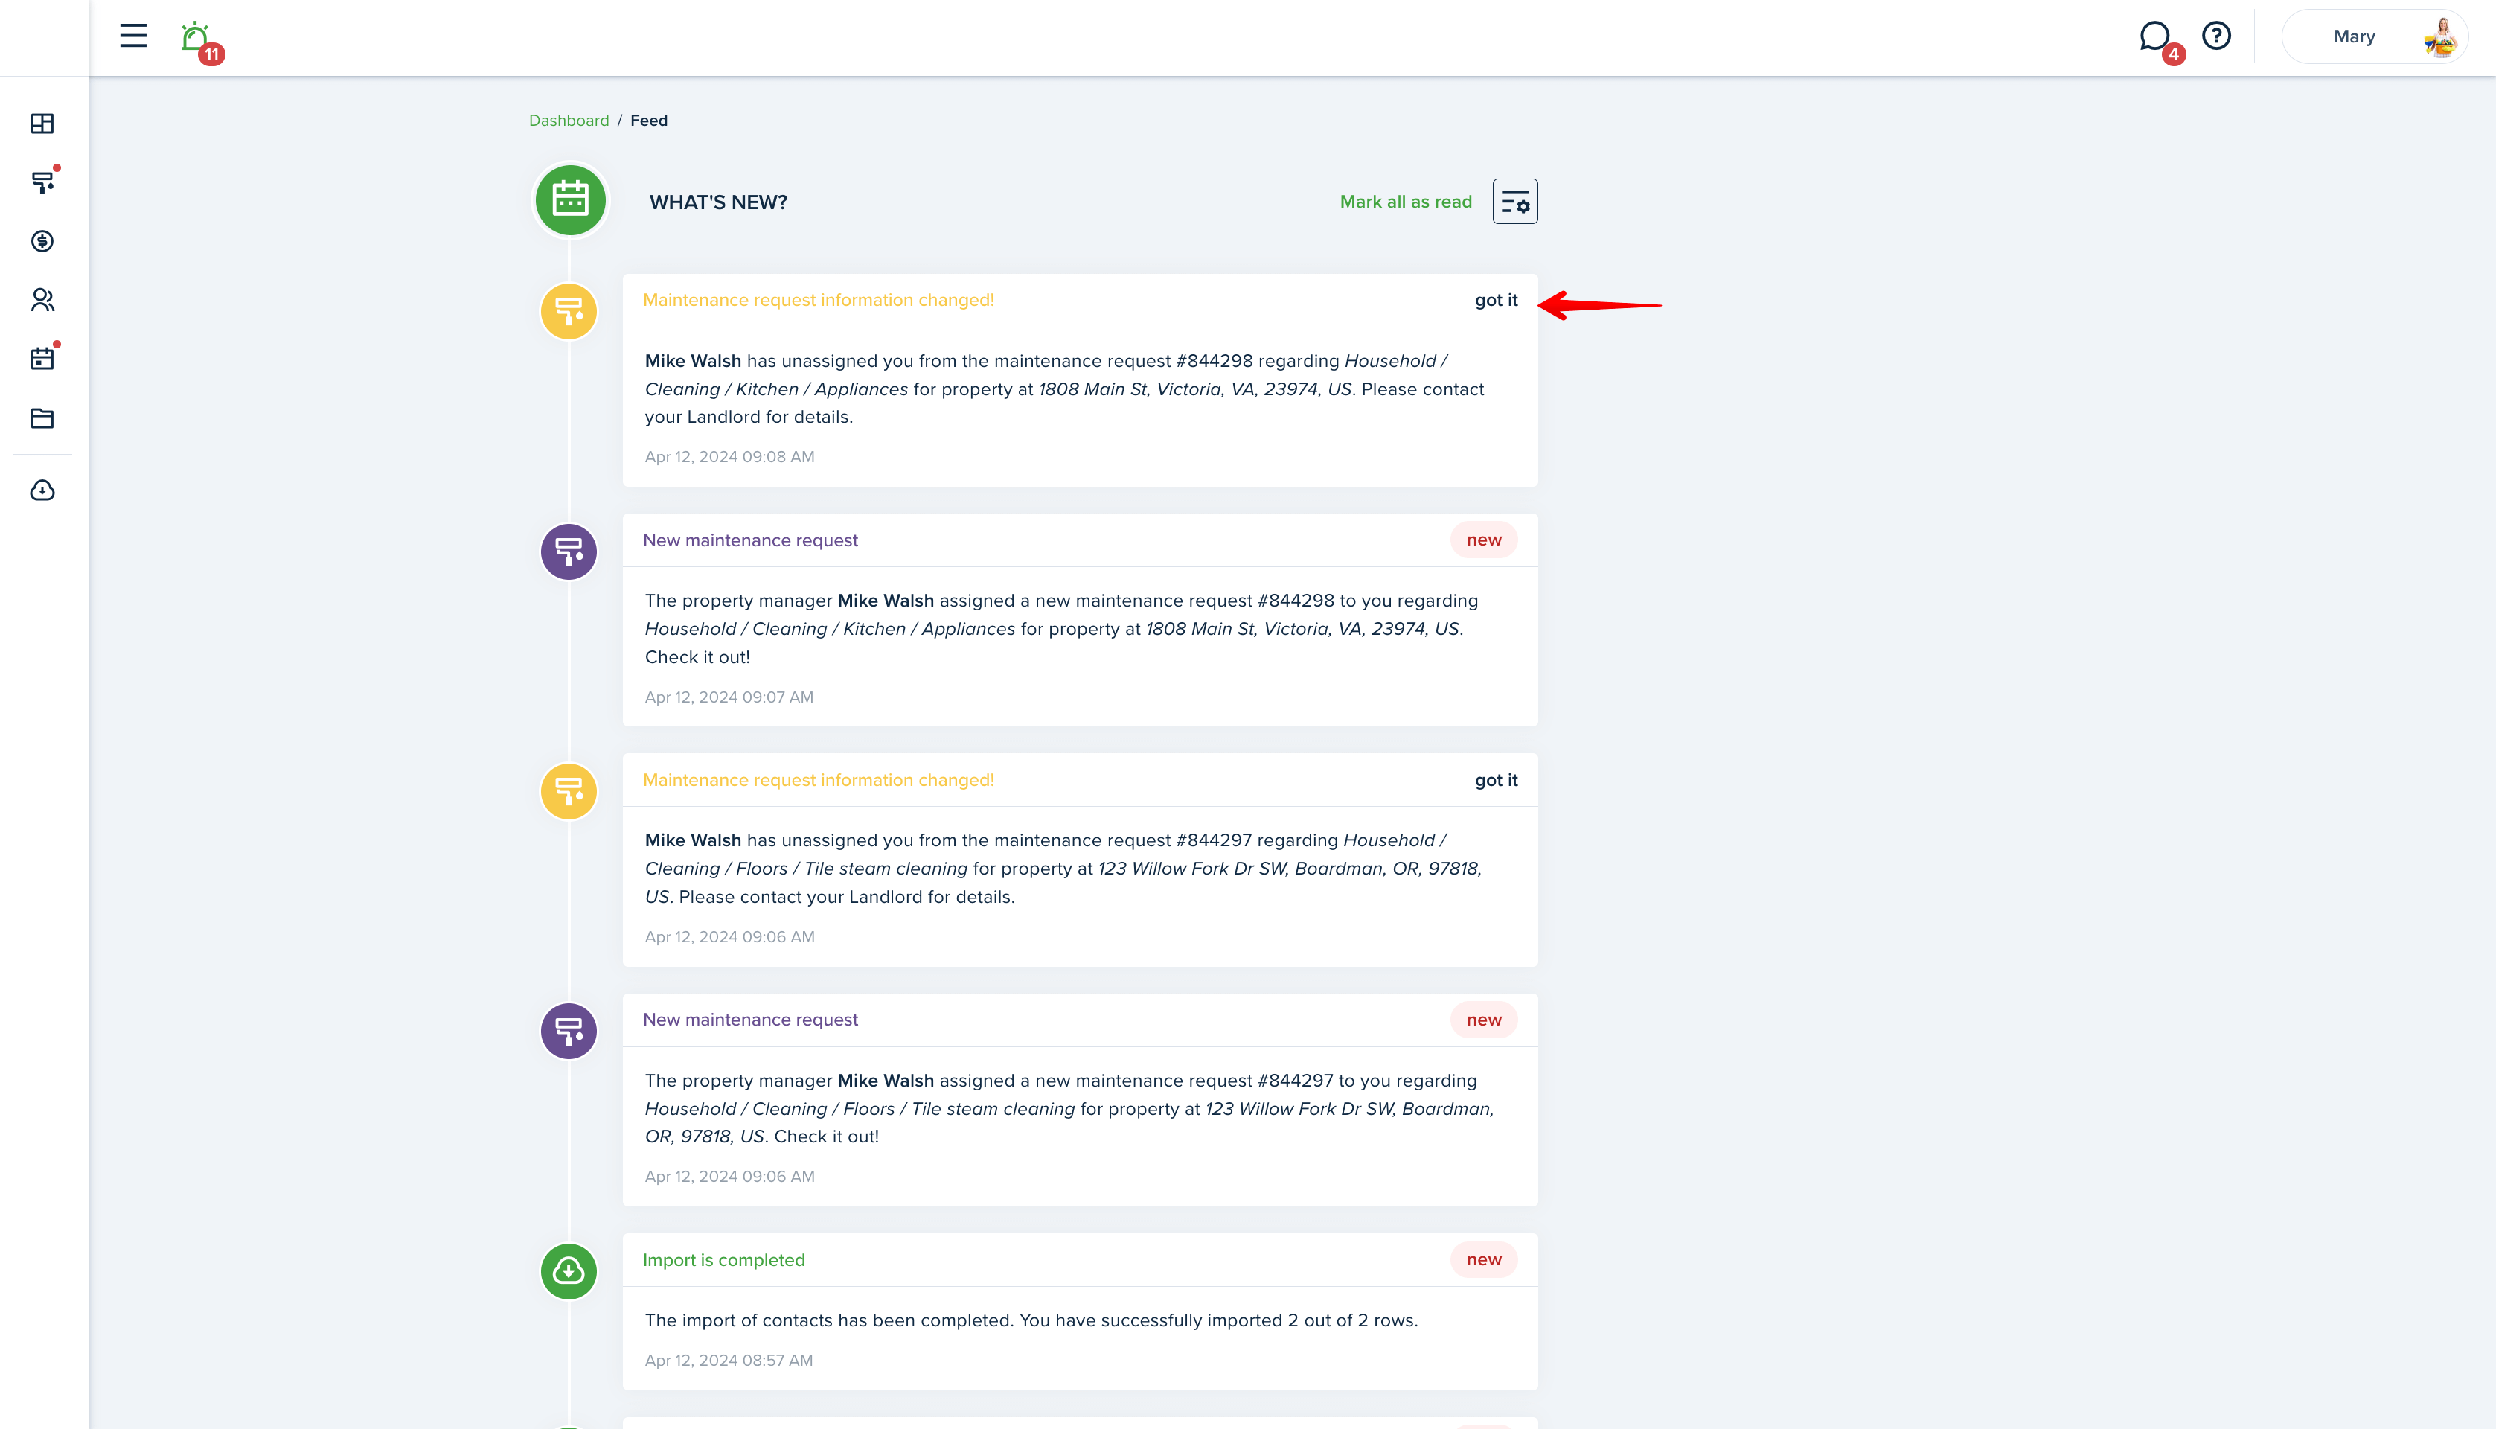Click 'WHAT'S NEW?' heading text
This screenshot has width=2496, height=1429.
(718, 202)
